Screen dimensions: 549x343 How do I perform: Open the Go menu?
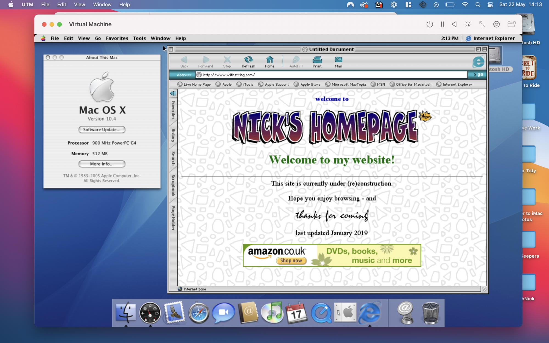coord(98,38)
